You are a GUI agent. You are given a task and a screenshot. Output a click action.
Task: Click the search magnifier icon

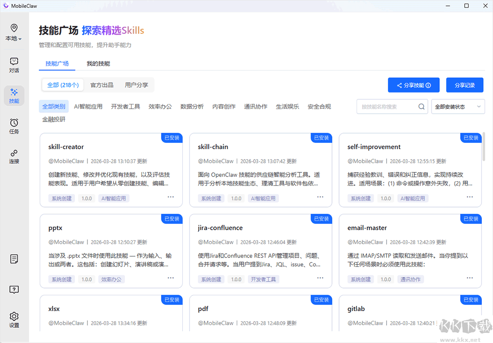(421, 107)
